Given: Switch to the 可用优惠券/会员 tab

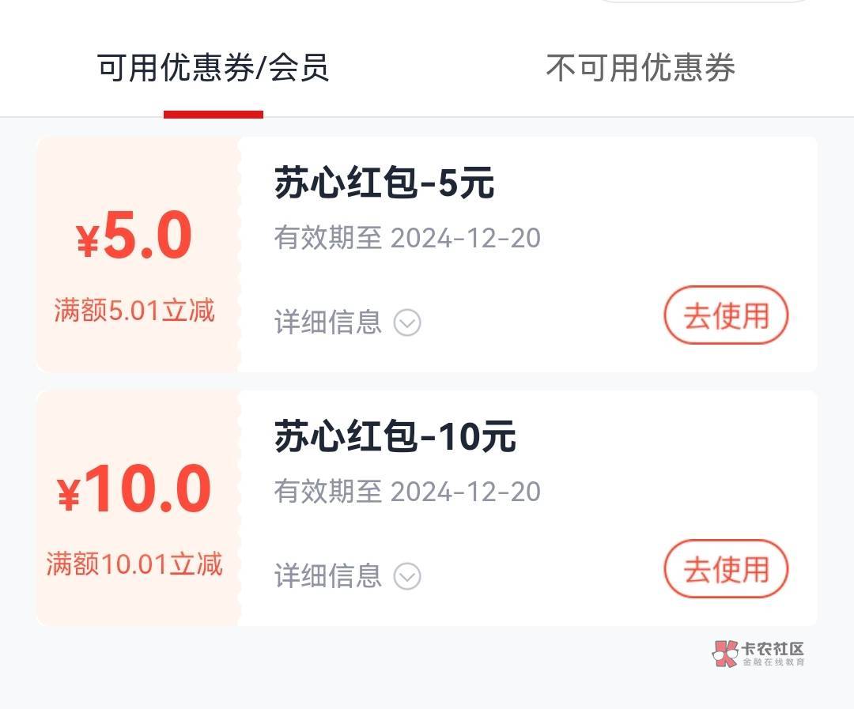Looking at the screenshot, I should click(213, 68).
